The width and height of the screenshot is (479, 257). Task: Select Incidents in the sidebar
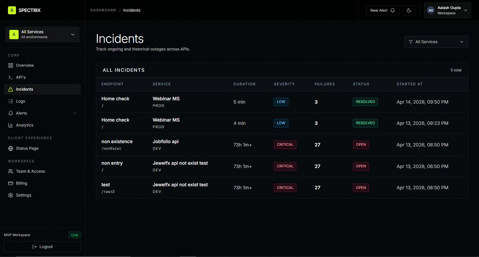point(42,89)
